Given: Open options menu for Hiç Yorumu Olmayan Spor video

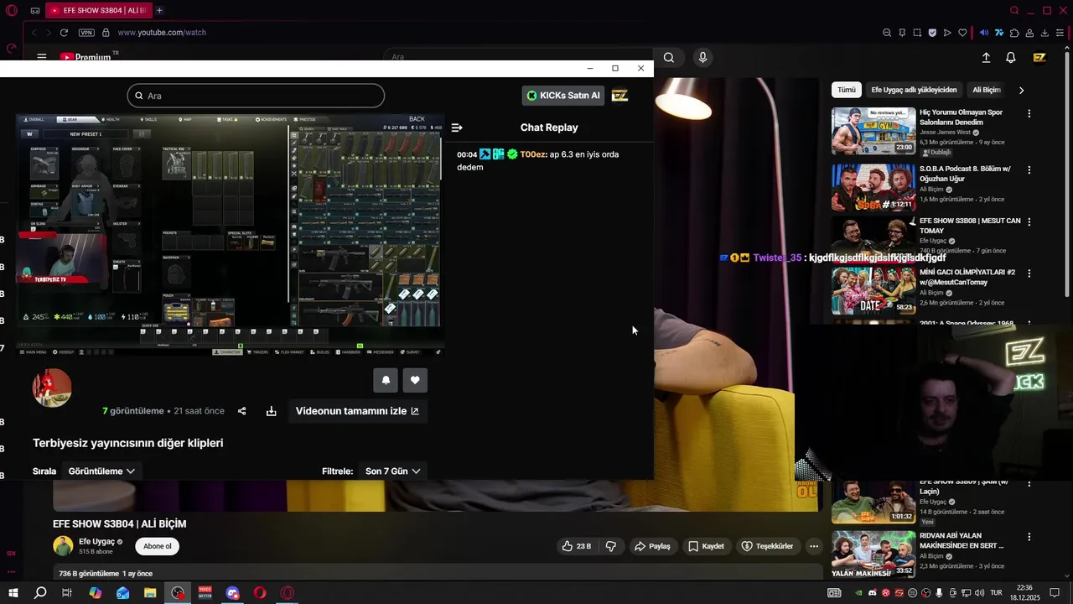Looking at the screenshot, I should click(x=1029, y=113).
